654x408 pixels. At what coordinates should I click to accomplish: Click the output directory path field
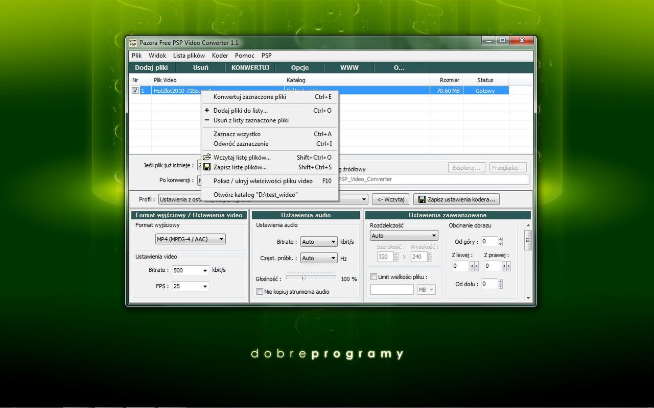[x=433, y=179]
